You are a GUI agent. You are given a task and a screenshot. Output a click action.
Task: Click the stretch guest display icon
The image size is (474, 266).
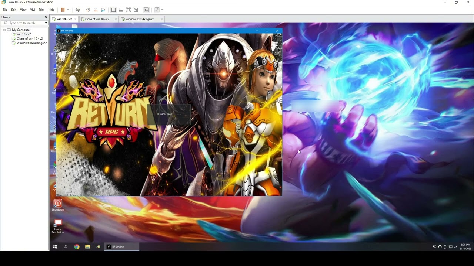[157, 10]
